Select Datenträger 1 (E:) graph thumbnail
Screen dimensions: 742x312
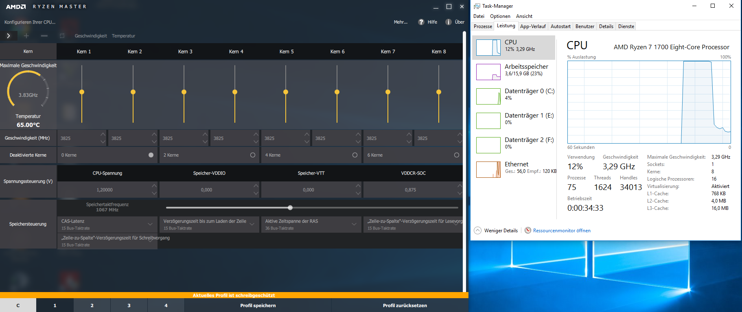coord(488,121)
